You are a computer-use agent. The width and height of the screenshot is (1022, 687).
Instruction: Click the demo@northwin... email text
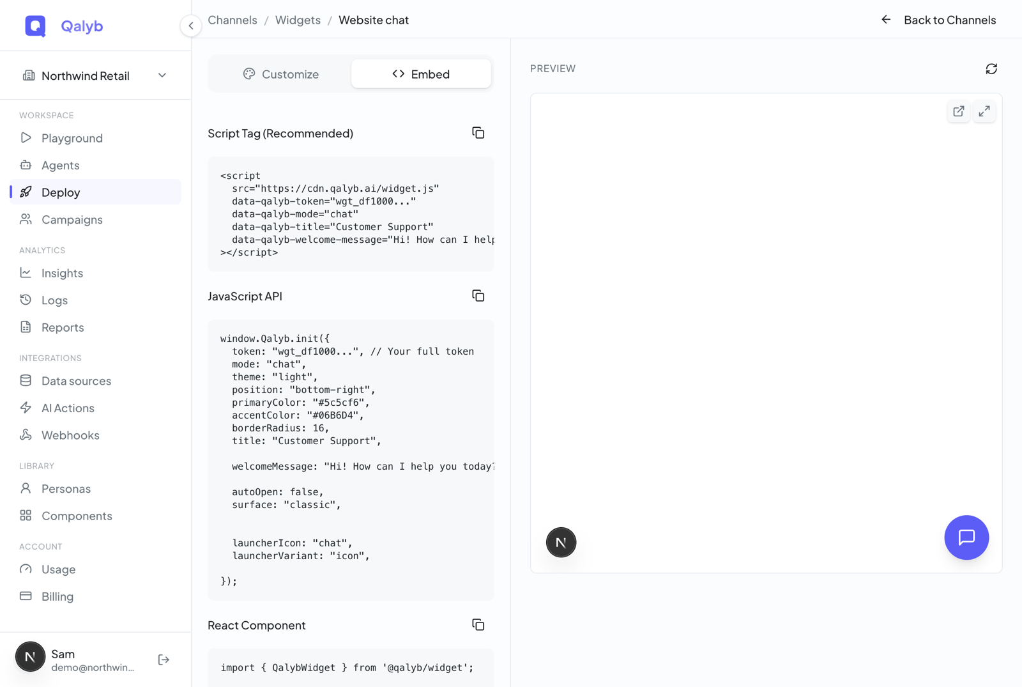93,667
